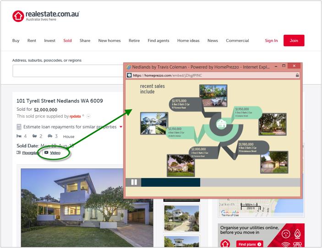Pause the HomePrezzo video
Screen dimensions: 322x248
(134, 182)
